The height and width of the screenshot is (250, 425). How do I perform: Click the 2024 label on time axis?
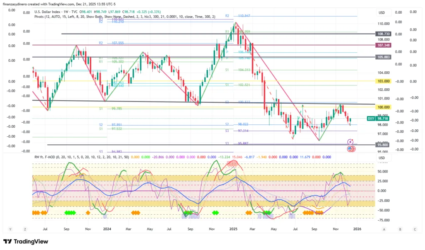107,229
